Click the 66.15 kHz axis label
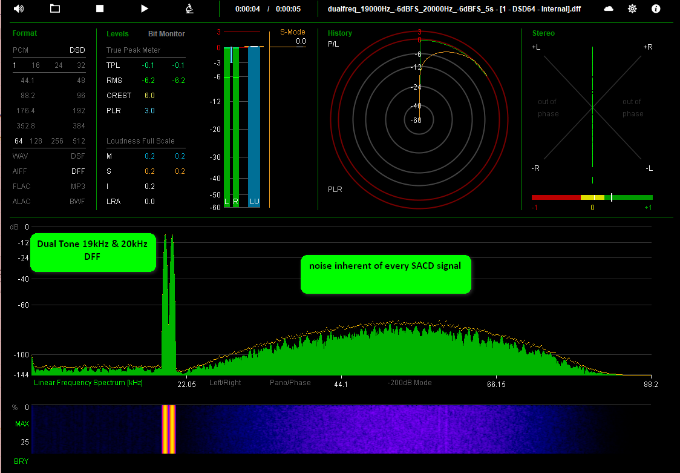Image resolution: width=680 pixels, height=473 pixels. [x=496, y=384]
